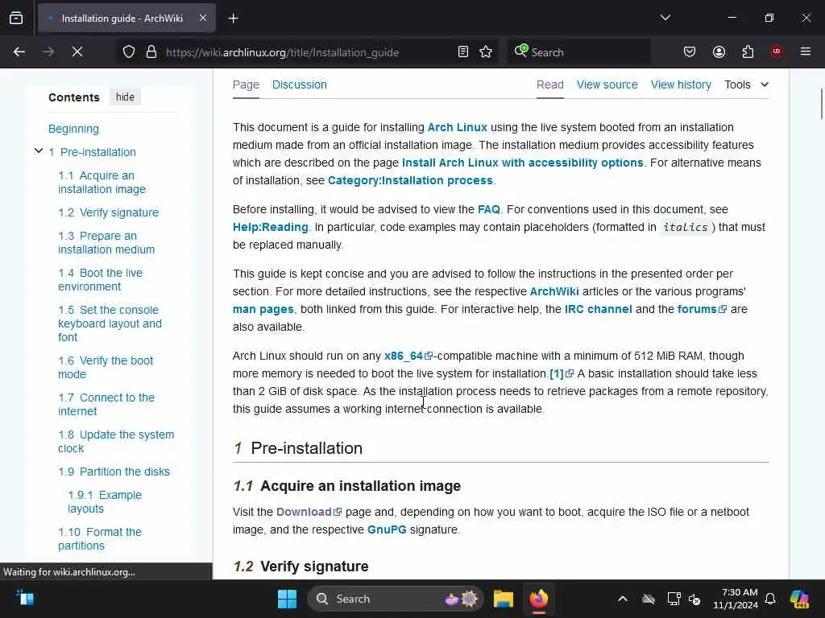This screenshot has width=825, height=618.
Task: Open the Firefox account icon
Action: coord(719,52)
